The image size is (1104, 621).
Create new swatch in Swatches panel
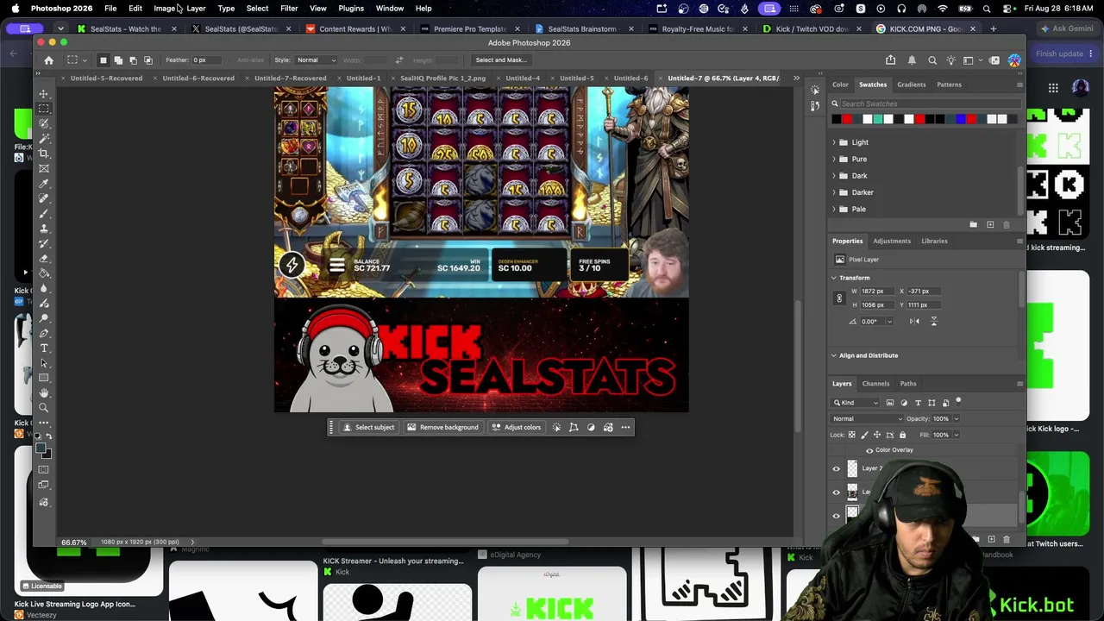tap(990, 225)
